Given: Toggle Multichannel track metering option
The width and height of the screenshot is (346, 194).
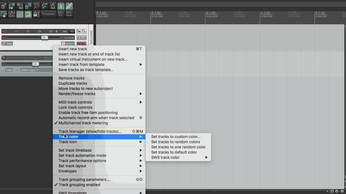Looking at the screenshot, I should tap(83, 123).
